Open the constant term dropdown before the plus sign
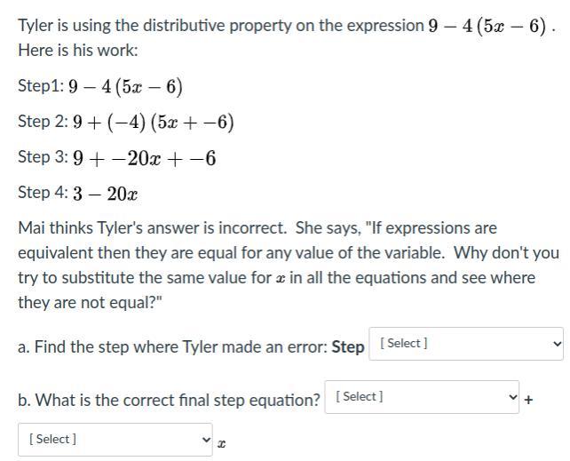570x461 pixels. coord(422,397)
